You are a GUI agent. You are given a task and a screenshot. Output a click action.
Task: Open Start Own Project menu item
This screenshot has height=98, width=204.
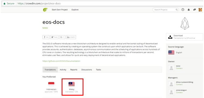(x=59, y=10)
